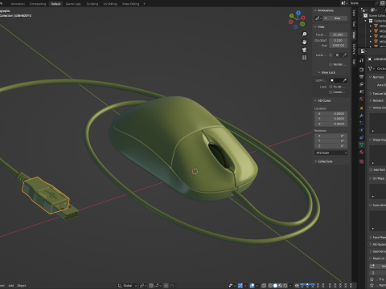
Task: Switch to the UV Editing workspace tab
Action: coord(110,4)
